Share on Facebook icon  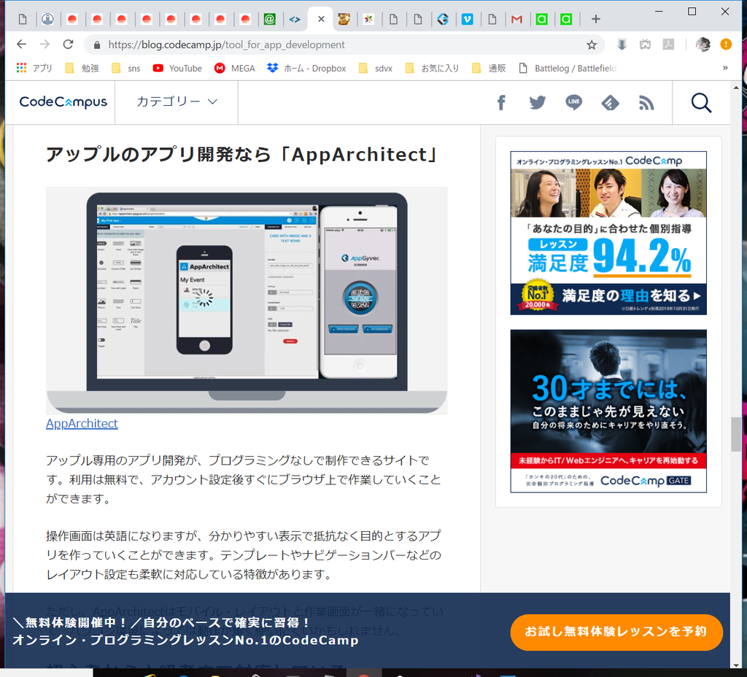[501, 102]
